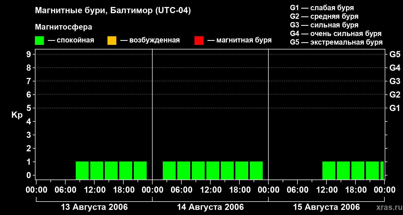Click the value 7 on the Kp axis

click(29, 81)
